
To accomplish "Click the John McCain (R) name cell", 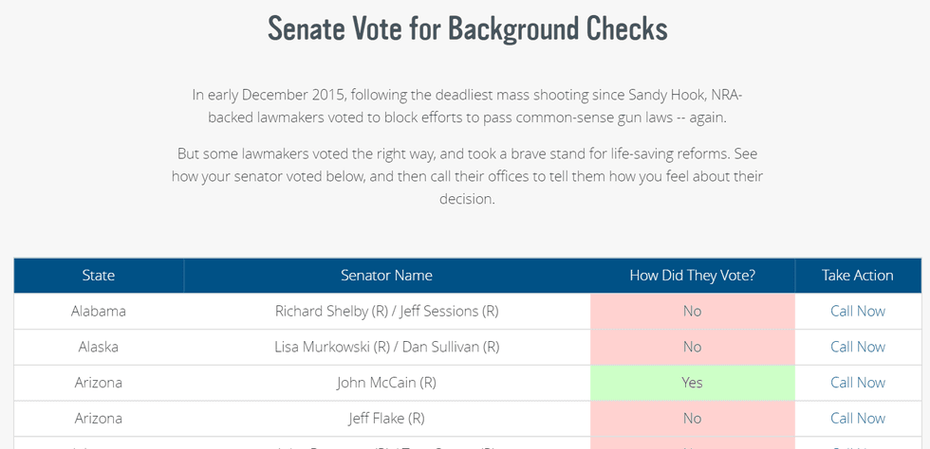I will [x=386, y=383].
